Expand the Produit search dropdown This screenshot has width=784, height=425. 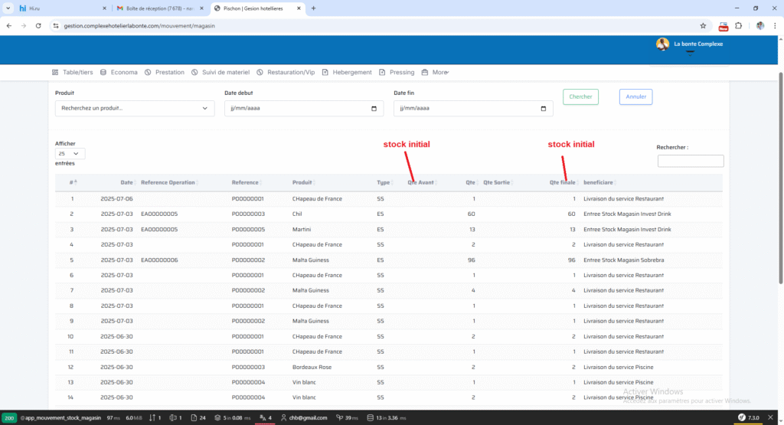(134, 109)
